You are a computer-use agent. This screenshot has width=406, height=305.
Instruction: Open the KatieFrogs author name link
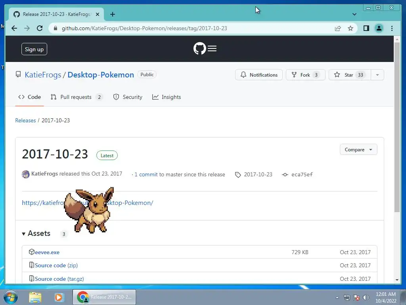tap(44, 174)
